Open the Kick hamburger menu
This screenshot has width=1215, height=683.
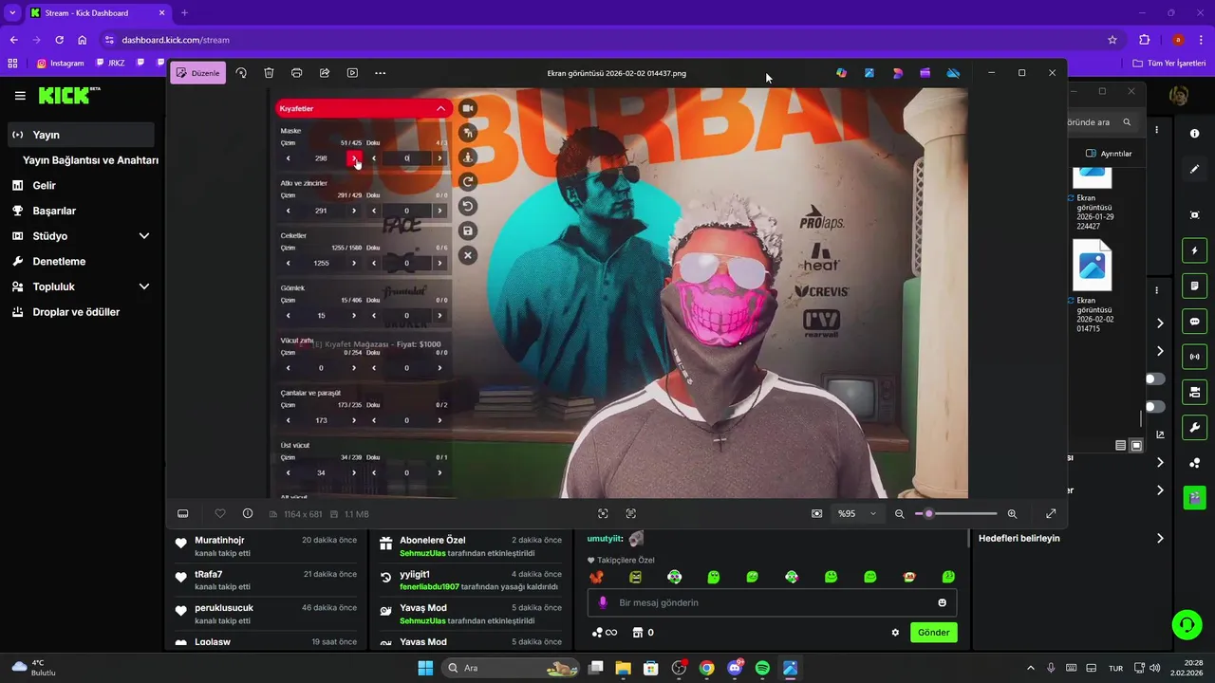click(20, 96)
